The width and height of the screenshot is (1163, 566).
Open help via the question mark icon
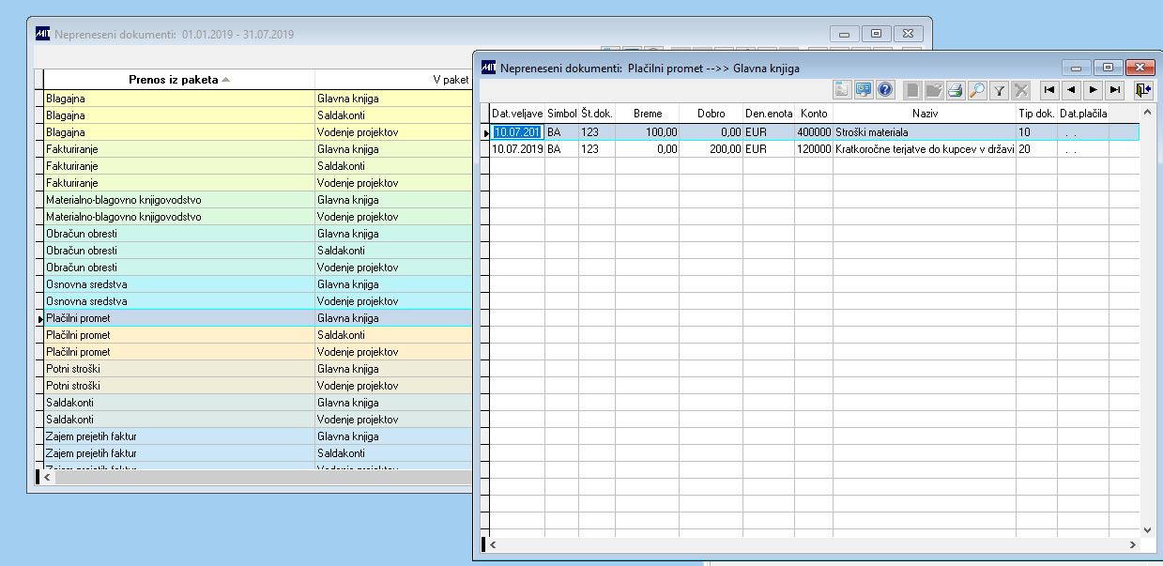(x=884, y=90)
